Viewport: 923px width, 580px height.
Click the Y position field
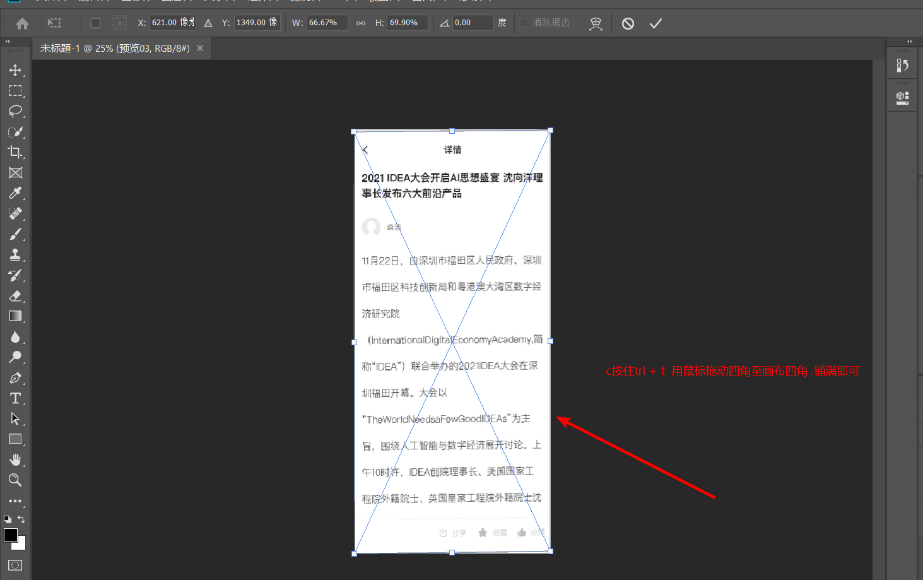pyautogui.click(x=257, y=23)
